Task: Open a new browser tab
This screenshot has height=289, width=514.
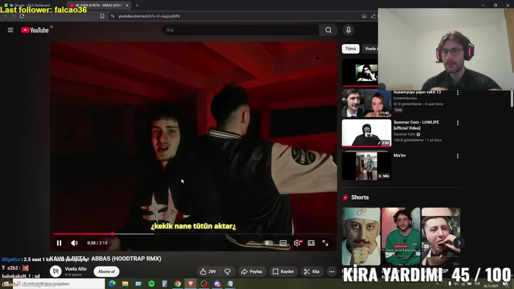Action: click(137, 5)
